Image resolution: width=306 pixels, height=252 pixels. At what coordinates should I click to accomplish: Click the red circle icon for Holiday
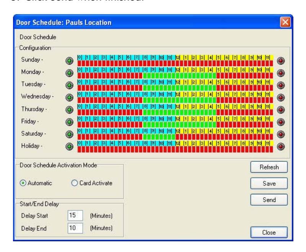[x=281, y=146]
